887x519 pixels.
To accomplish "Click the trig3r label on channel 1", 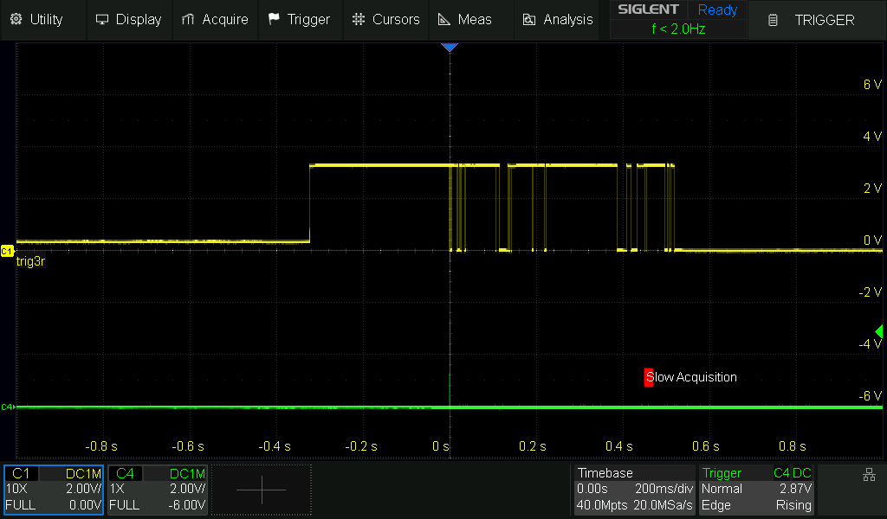I will 30,261.
